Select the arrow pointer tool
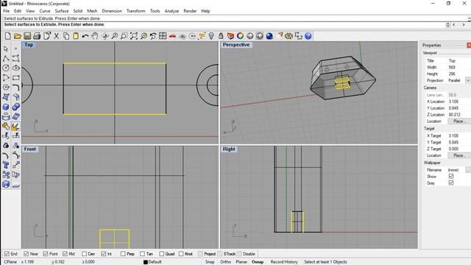The image size is (471, 265). (x=6, y=49)
